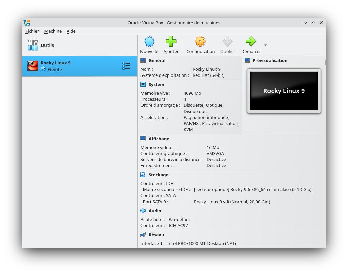This screenshot has height=274, width=348.
Task: Click the Oublier arrow icon
Action: (x=228, y=41)
